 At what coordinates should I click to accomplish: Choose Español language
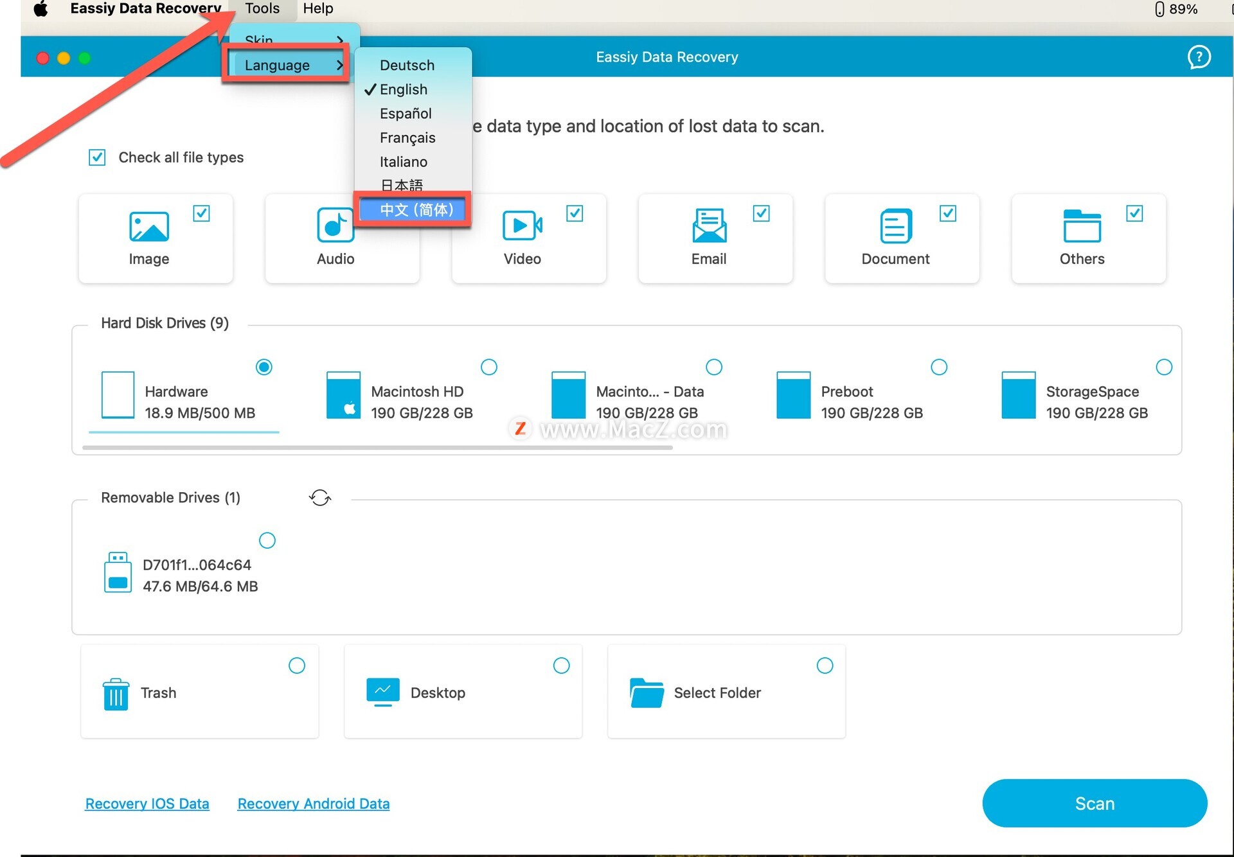413,113
